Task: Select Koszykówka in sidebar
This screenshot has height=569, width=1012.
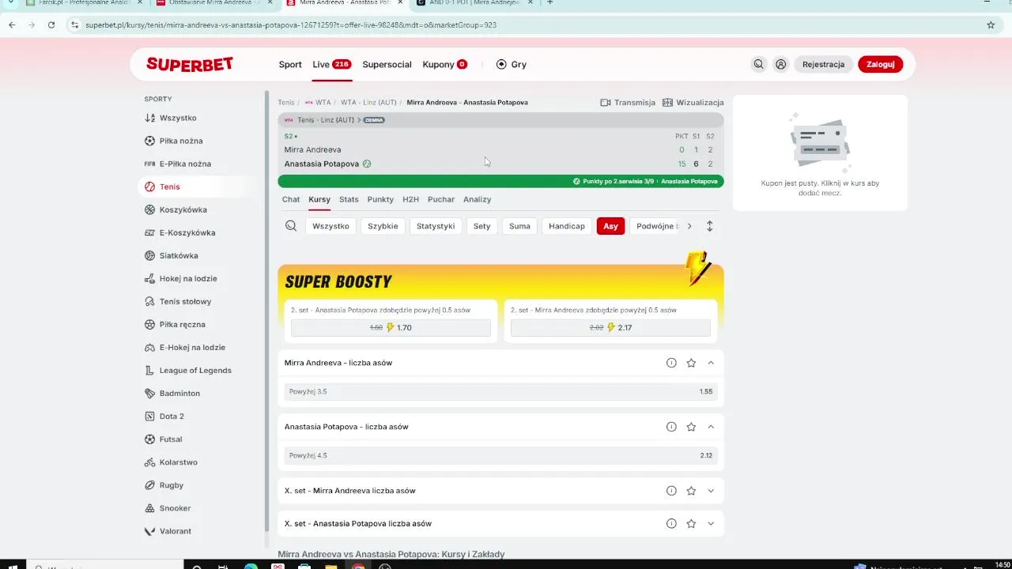Action: click(x=176, y=209)
